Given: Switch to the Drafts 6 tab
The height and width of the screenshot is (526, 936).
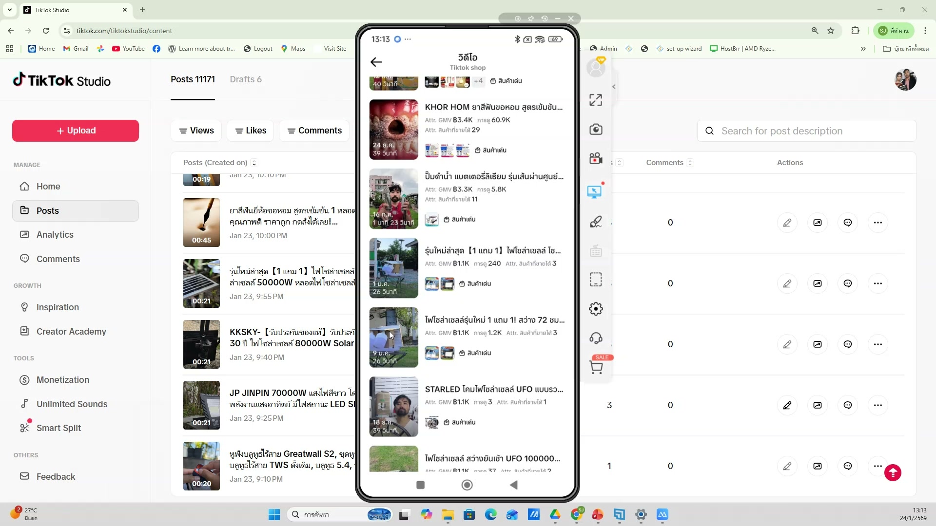Looking at the screenshot, I should pyautogui.click(x=246, y=79).
